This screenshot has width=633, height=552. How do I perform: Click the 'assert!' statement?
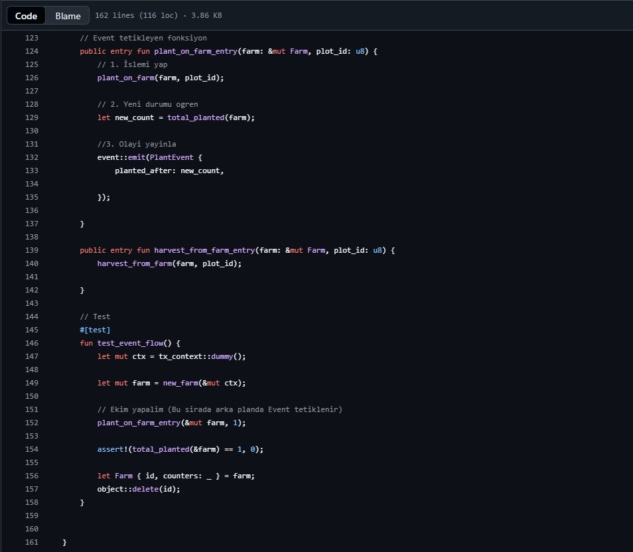point(180,449)
